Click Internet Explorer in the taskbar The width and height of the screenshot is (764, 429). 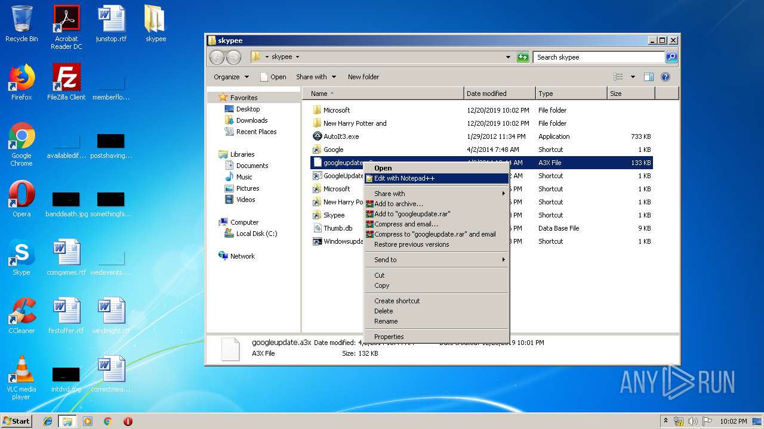48,421
